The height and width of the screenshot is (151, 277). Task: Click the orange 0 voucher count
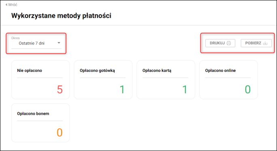tap(60, 132)
